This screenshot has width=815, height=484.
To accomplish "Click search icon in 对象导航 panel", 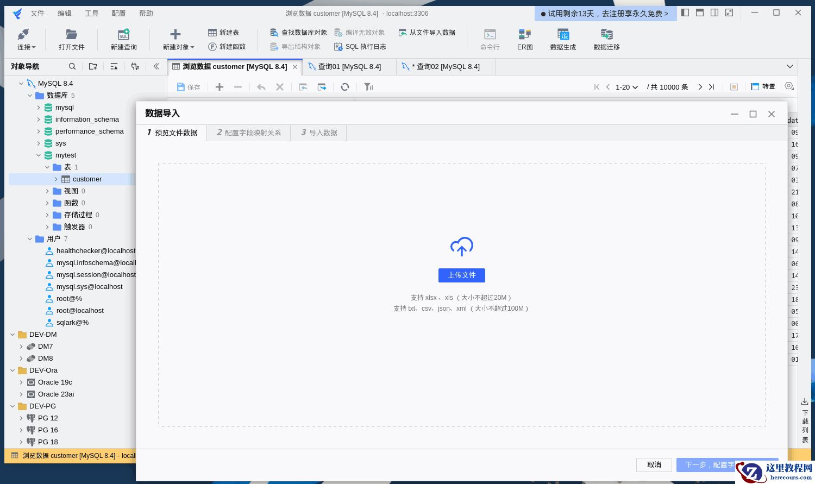I will (x=72, y=66).
